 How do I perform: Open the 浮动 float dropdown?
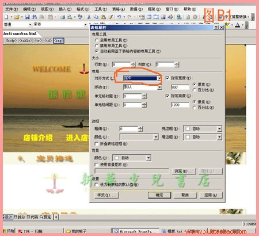coord(159,87)
